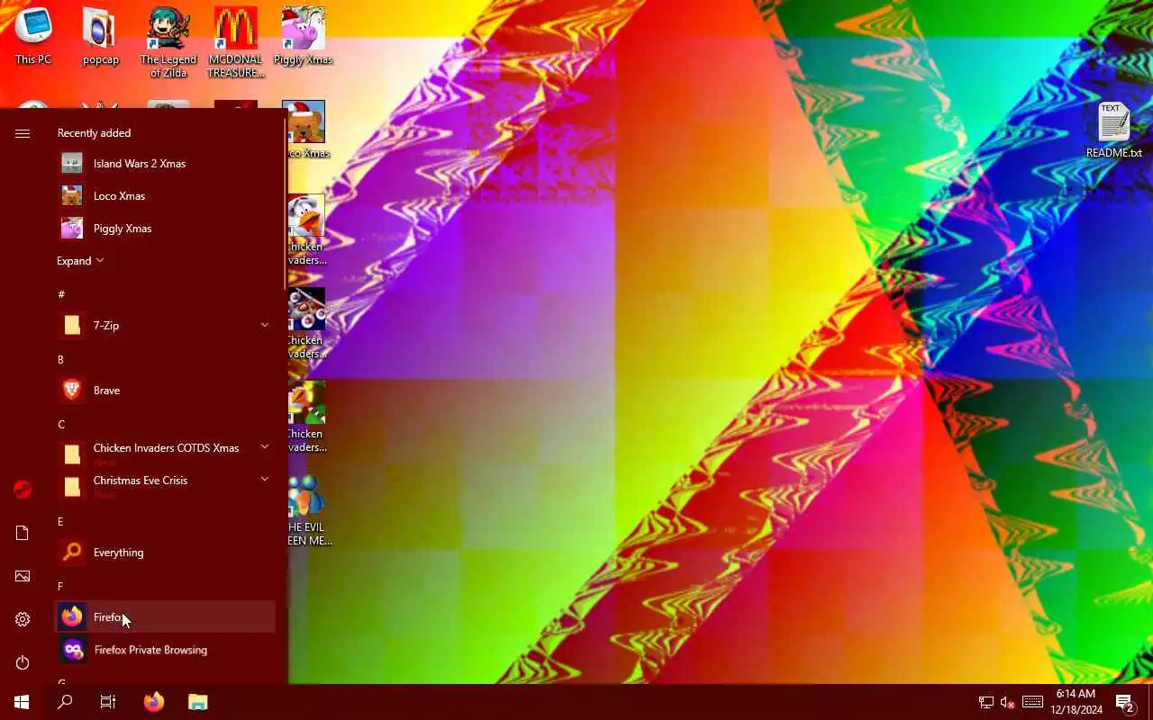
Task: Expand the Chicken Invaders COTDS Xmas folder chevron
Action: pyautogui.click(x=265, y=446)
